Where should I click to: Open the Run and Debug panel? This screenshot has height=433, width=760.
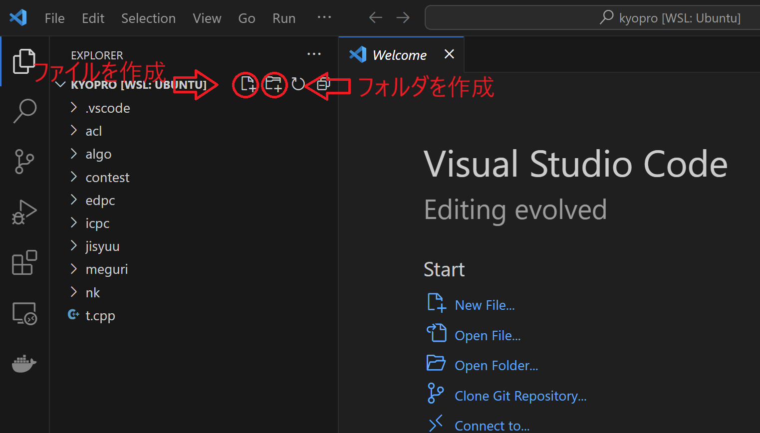pyautogui.click(x=25, y=212)
